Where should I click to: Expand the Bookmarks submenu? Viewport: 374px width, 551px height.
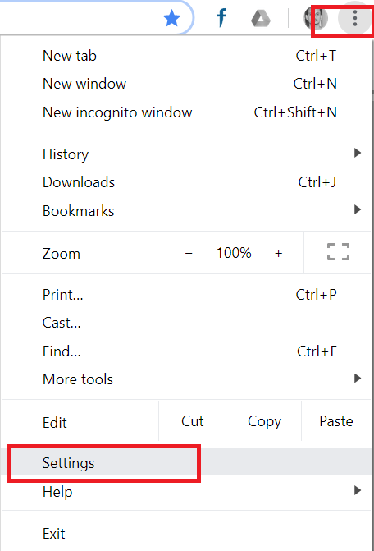[186, 211]
